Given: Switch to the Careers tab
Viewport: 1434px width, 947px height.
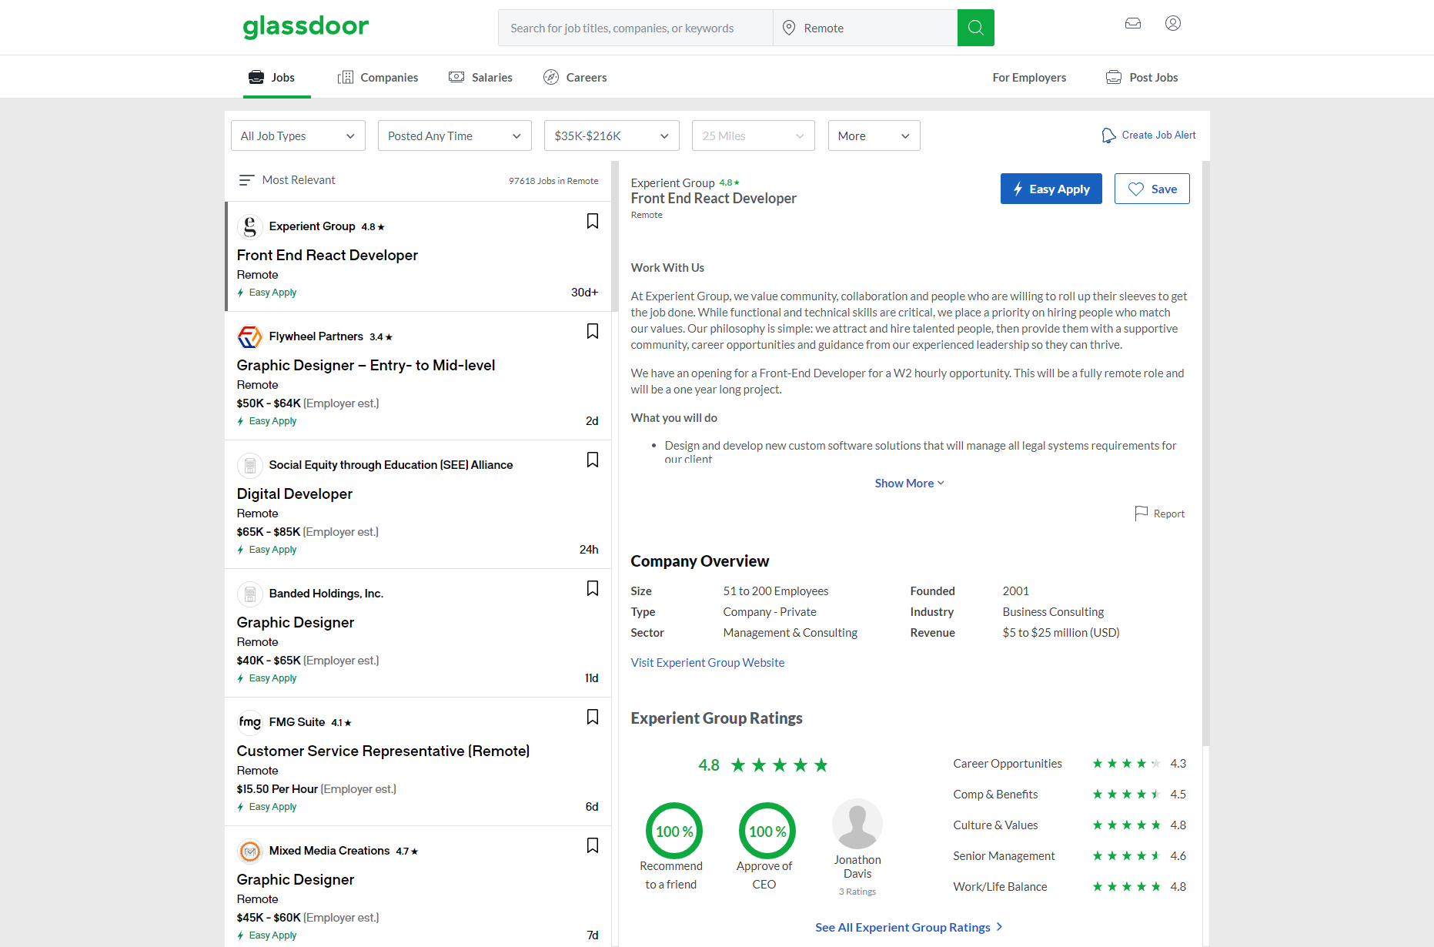Looking at the screenshot, I should pos(575,77).
